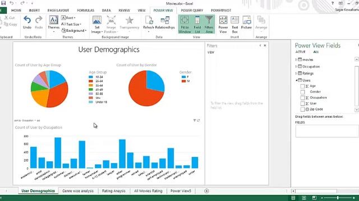This screenshot has width=359, height=201.
Task: Switch field list to ACTIVE
Action: tap(300, 52)
